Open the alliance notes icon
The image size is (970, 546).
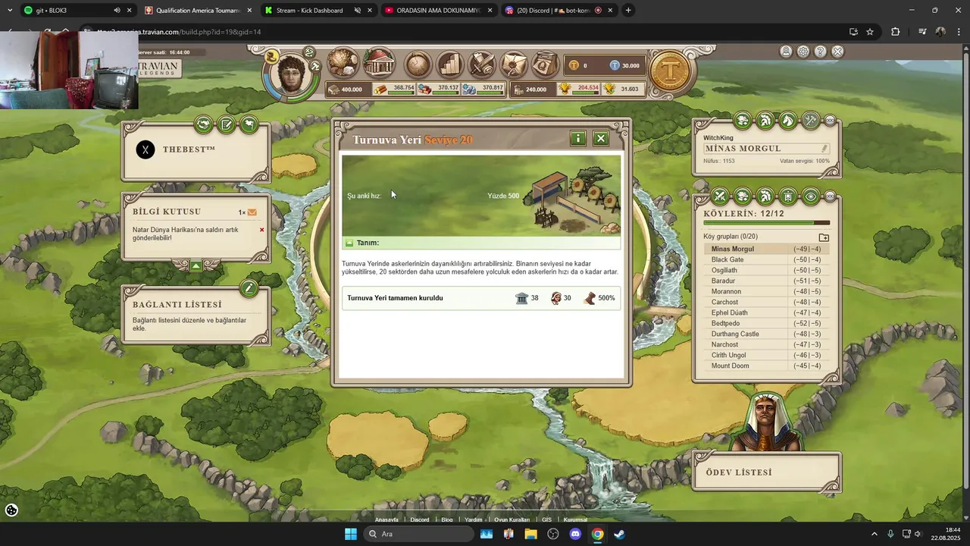pos(226,124)
